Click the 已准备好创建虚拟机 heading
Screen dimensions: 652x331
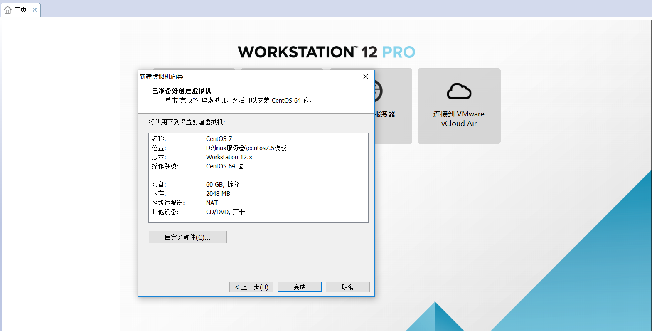click(x=182, y=91)
